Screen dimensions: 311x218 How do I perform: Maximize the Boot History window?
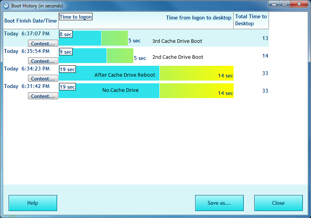pos(285,4)
